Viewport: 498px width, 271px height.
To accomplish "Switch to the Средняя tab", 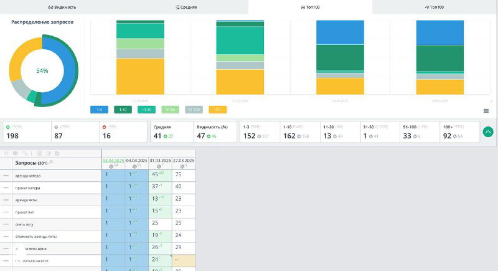I will click(186, 7).
